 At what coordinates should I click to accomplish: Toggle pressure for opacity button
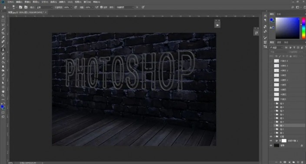(x=76, y=7)
